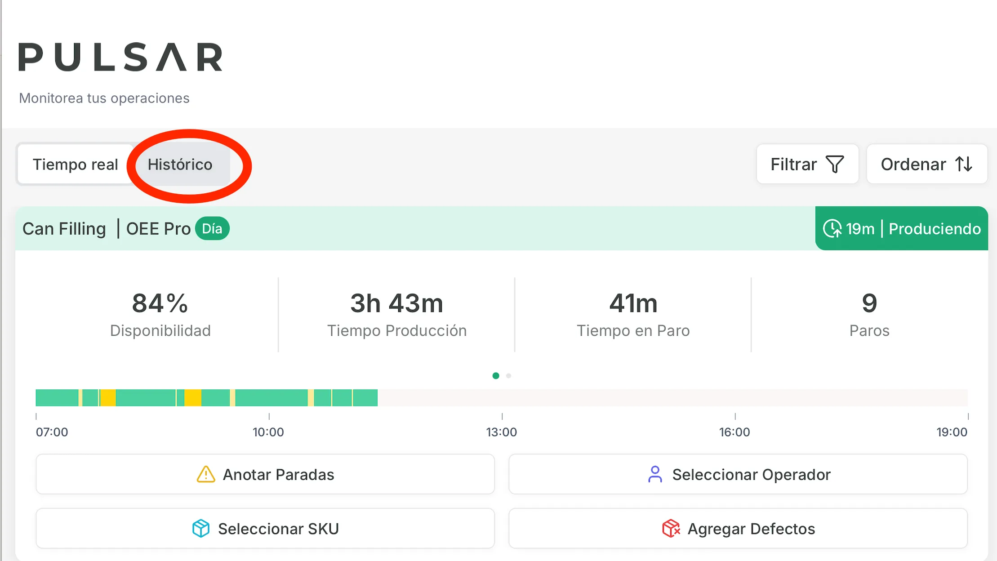Click Monitorea tus operaciones subtitle
Screen dimensions: 997x561
coord(104,98)
